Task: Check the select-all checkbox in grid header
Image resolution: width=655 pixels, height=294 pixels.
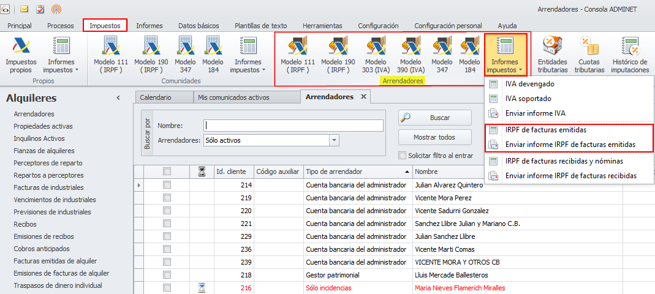Action: (167, 171)
